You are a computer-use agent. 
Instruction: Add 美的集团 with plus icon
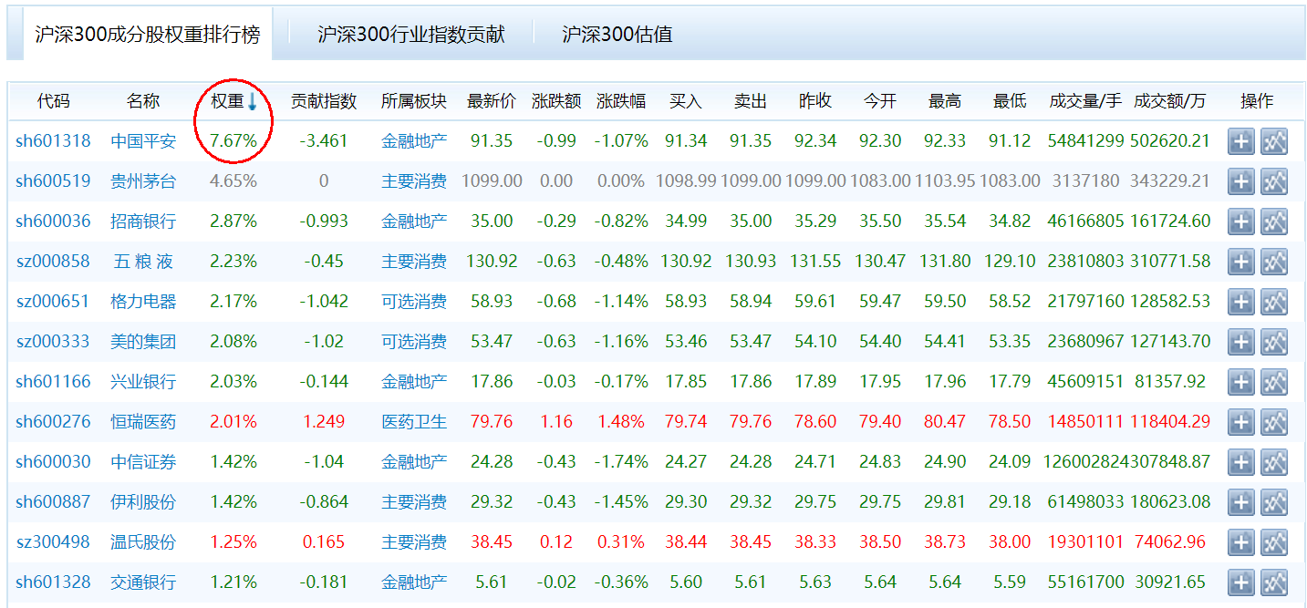pyautogui.click(x=1240, y=342)
